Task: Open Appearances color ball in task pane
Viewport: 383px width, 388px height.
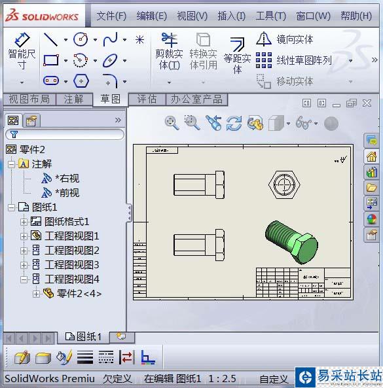Action: 371,219
